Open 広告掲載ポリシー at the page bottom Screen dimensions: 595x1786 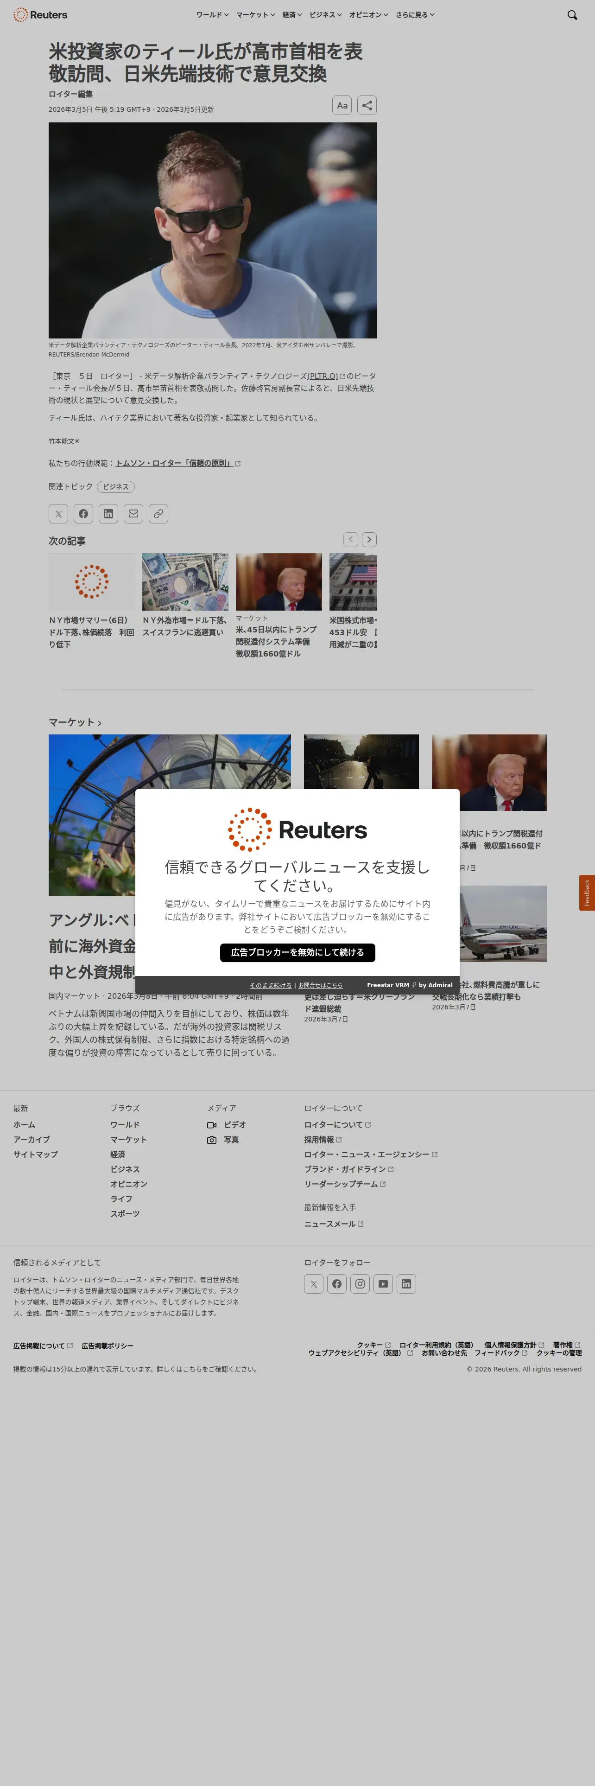pyautogui.click(x=108, y=1346)
